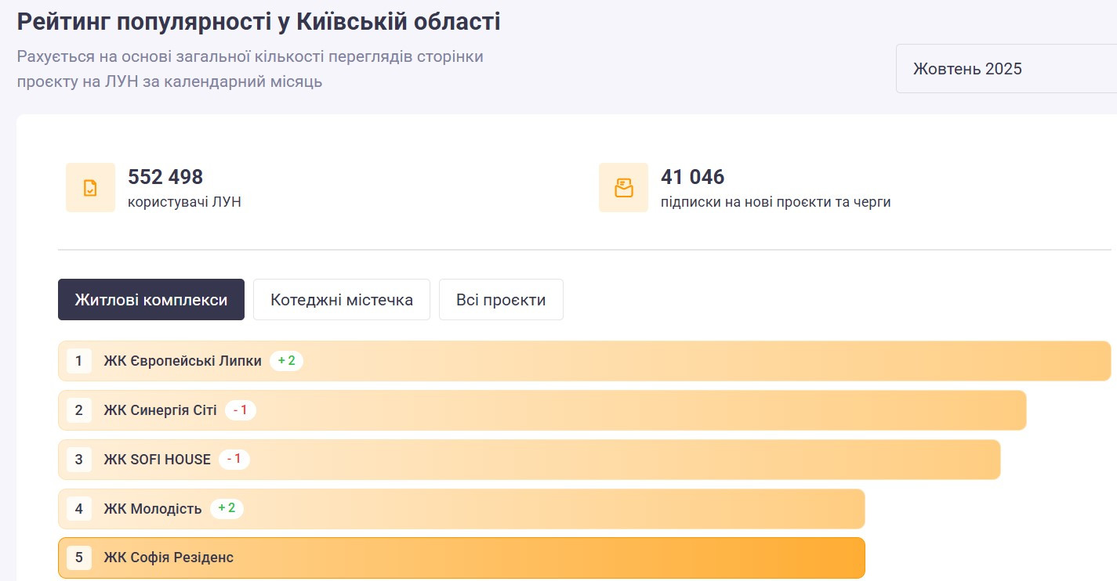Click the "+2" rise indicator of Європейські Липки

286,361
